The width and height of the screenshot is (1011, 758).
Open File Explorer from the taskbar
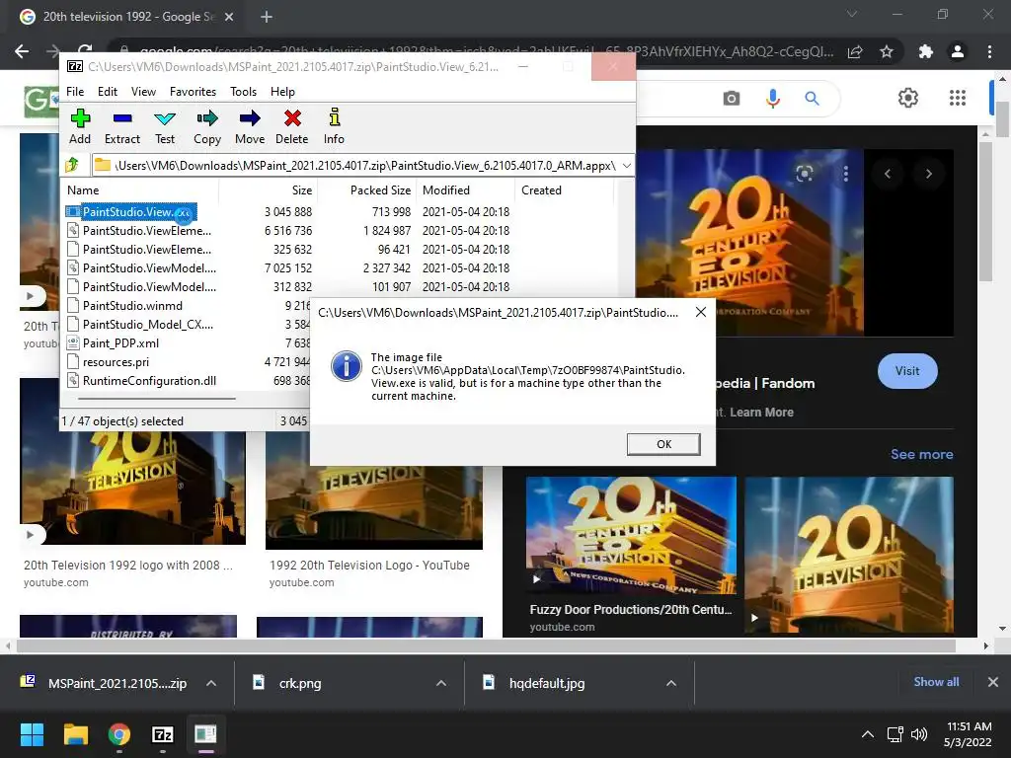tap(75, 734)
